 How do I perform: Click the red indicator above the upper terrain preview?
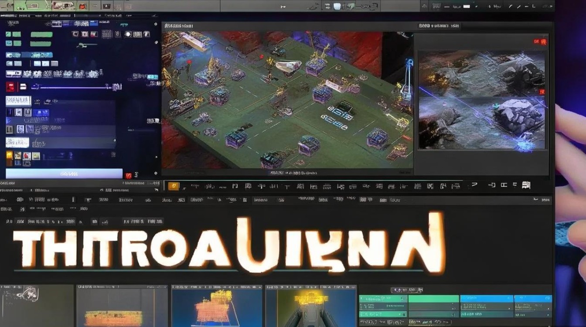(540, 42)
